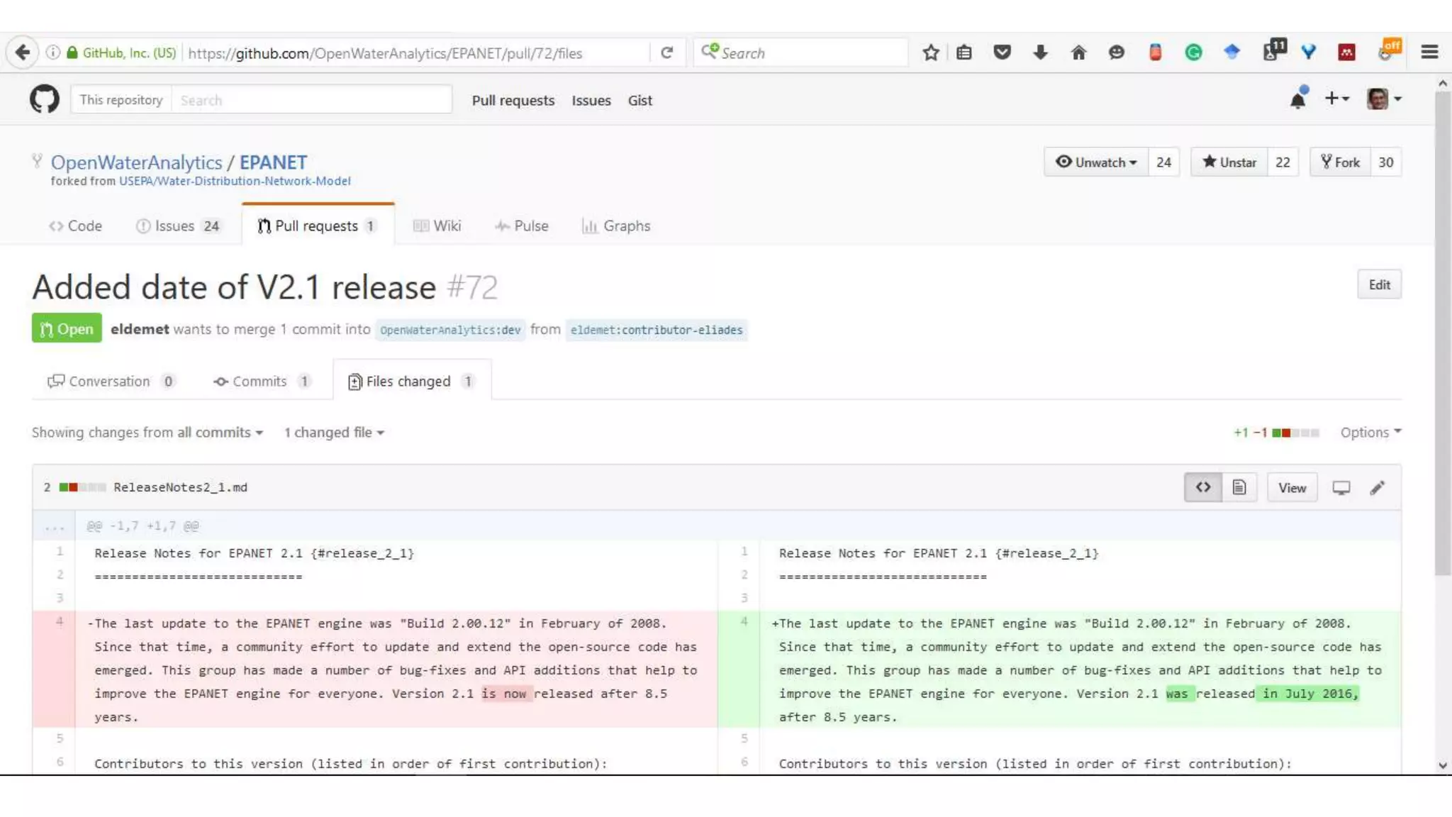Click the OpenWaterAnalytics:dev branch label
The width and height of the screenshot is (1452, 817).
click(450, 330)
